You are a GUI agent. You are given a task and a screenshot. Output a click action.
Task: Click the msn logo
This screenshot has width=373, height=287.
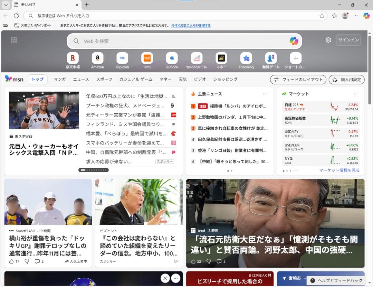pos(15,79)
